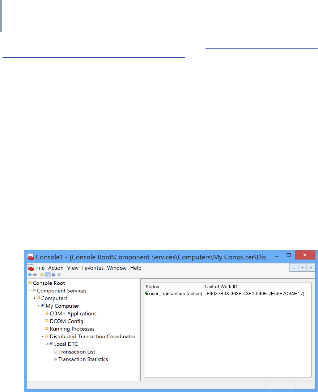The width and height of the screenshot is (318, 392).
Task: Collapse the Local DTC node
Action: (x=47, y=344)
